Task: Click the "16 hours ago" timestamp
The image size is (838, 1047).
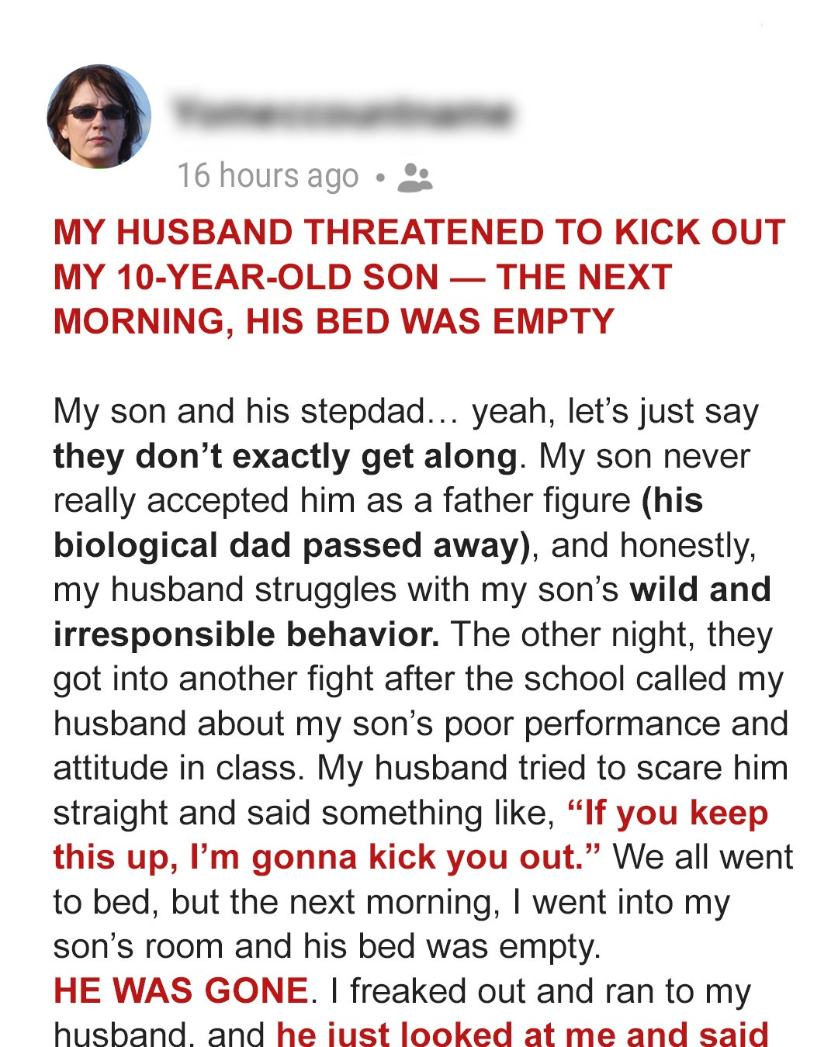Action: tap(268, 176)
